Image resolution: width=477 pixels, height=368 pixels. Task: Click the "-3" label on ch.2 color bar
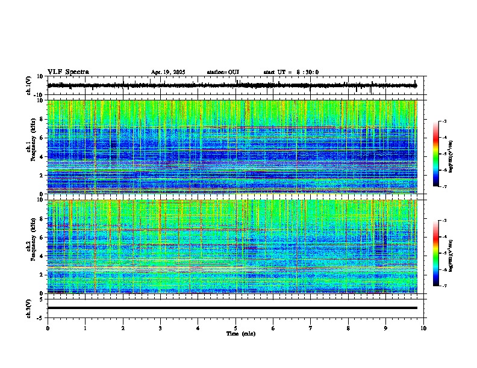(x=444, y=221)
